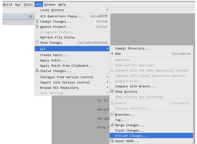Viewport: 197px width, 144px height.
Task: Click the Show History icon
Action: [x=112, y=91]
